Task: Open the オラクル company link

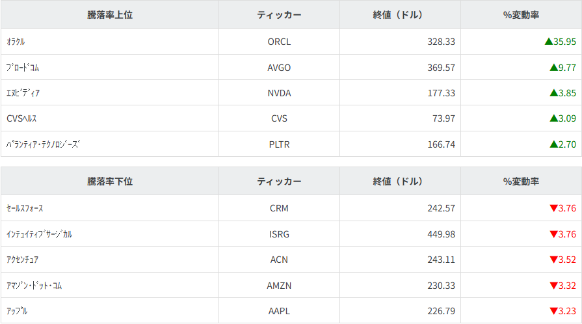Action: pyautogui.click(x=16, y=42)
